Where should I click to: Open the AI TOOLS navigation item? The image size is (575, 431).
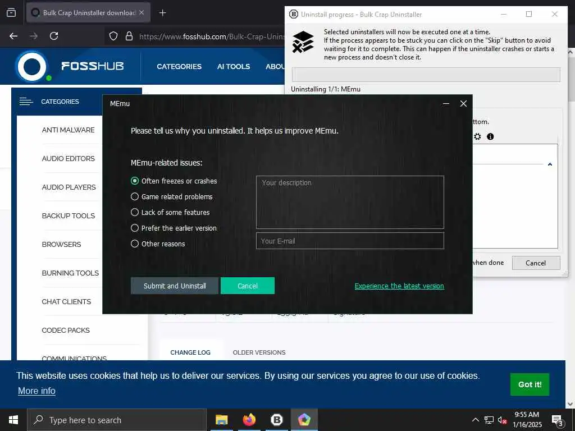[234, 67]
